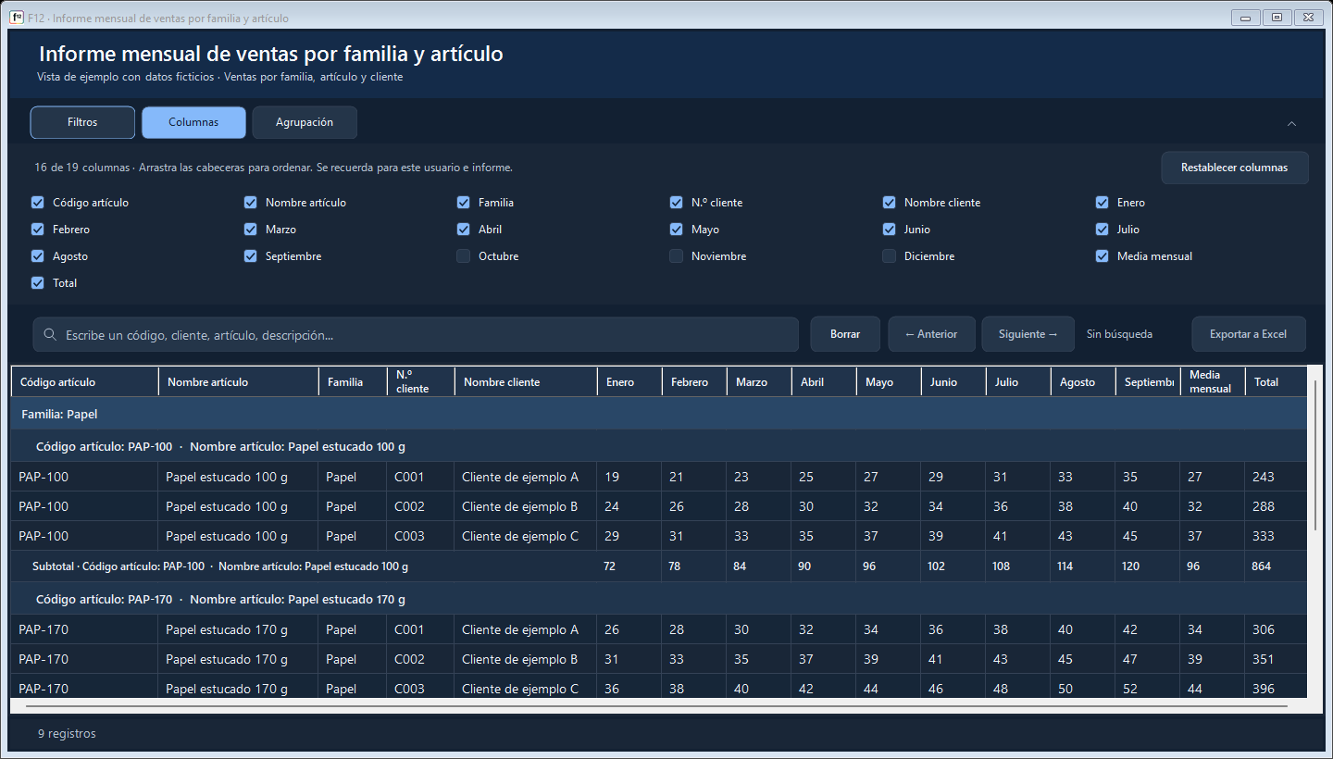Click the search magnifier icon

50,334
